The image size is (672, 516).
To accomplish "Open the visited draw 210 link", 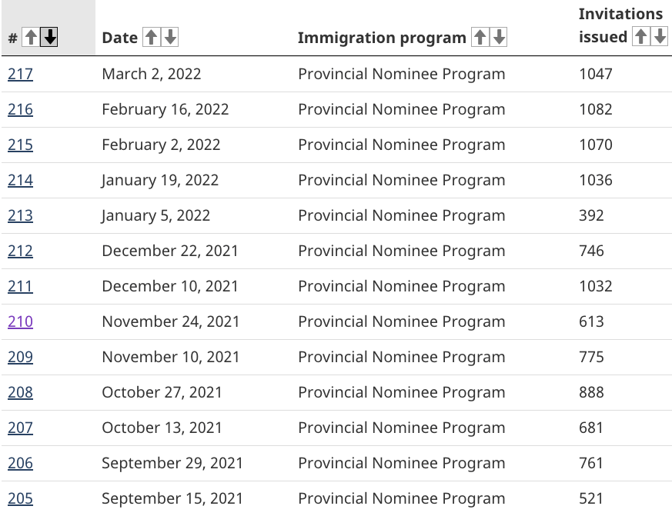I will point(20,321).
